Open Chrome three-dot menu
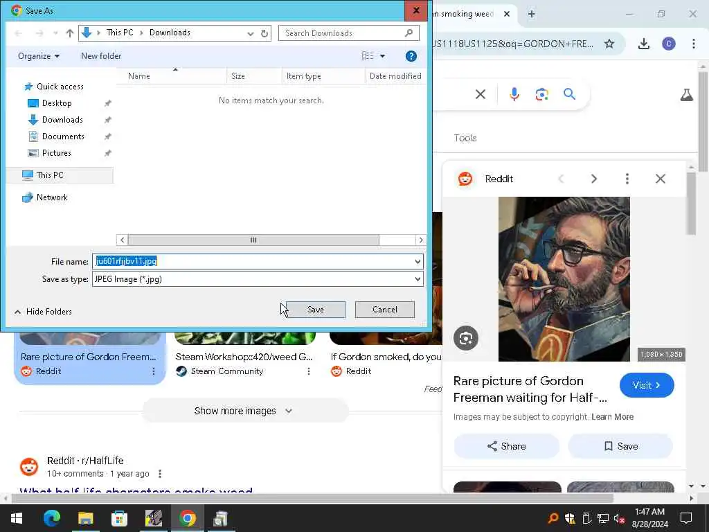The image size is (709, 532). tap(694, 44)
